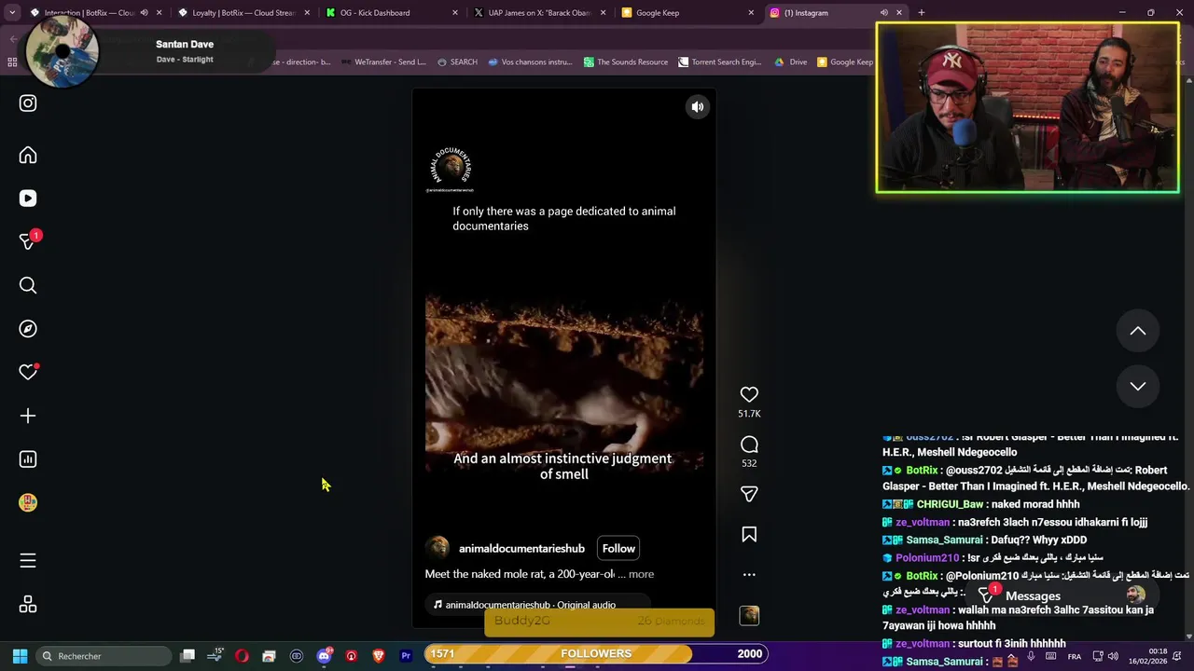Open Adobe Premiere Pro from the taskbar
This screenshot has height=671, width=1194.
[x=406, y=656]
